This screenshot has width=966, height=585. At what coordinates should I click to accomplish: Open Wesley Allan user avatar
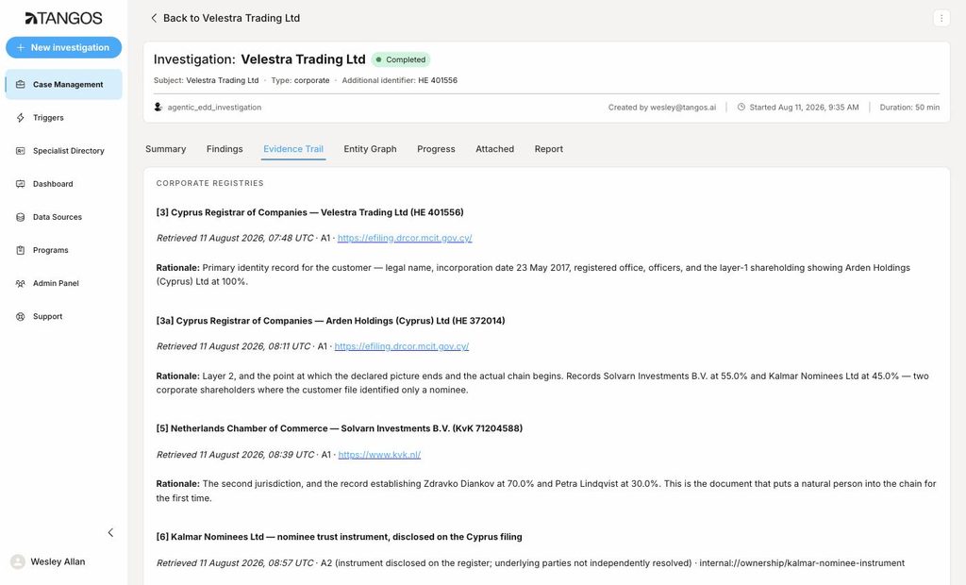tap(18, 561)
